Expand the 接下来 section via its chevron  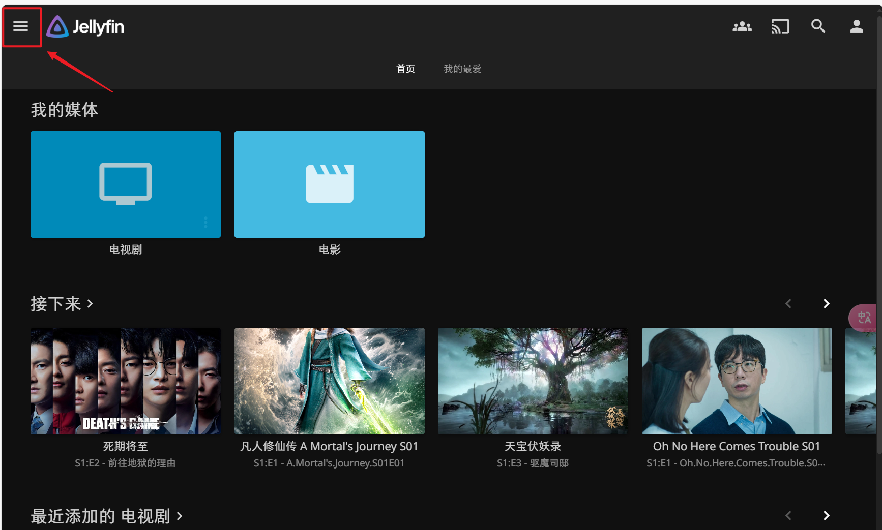90,303
